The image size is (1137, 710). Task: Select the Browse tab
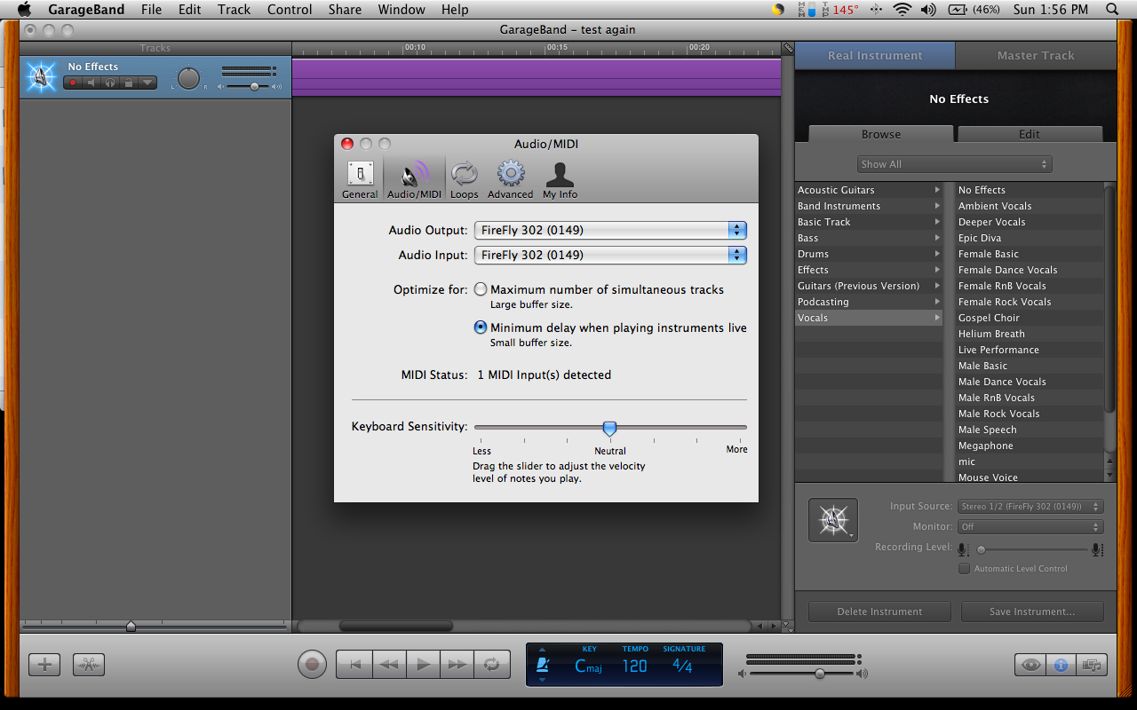[881, 134]
